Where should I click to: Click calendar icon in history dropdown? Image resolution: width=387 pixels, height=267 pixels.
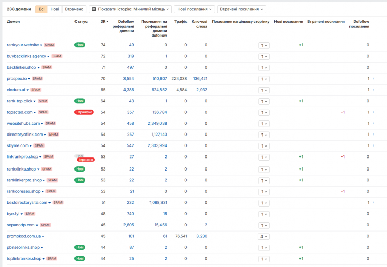pos(94,9)
